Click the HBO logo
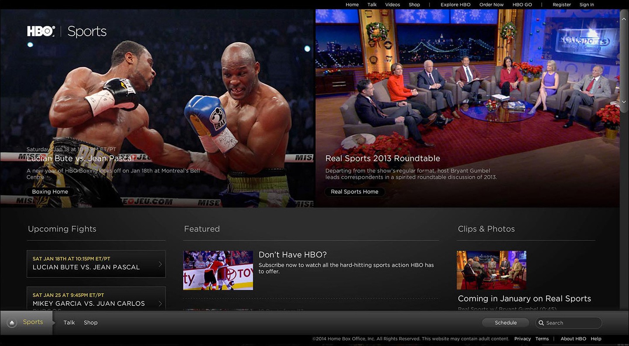629x346 pixels. (41, 31)
